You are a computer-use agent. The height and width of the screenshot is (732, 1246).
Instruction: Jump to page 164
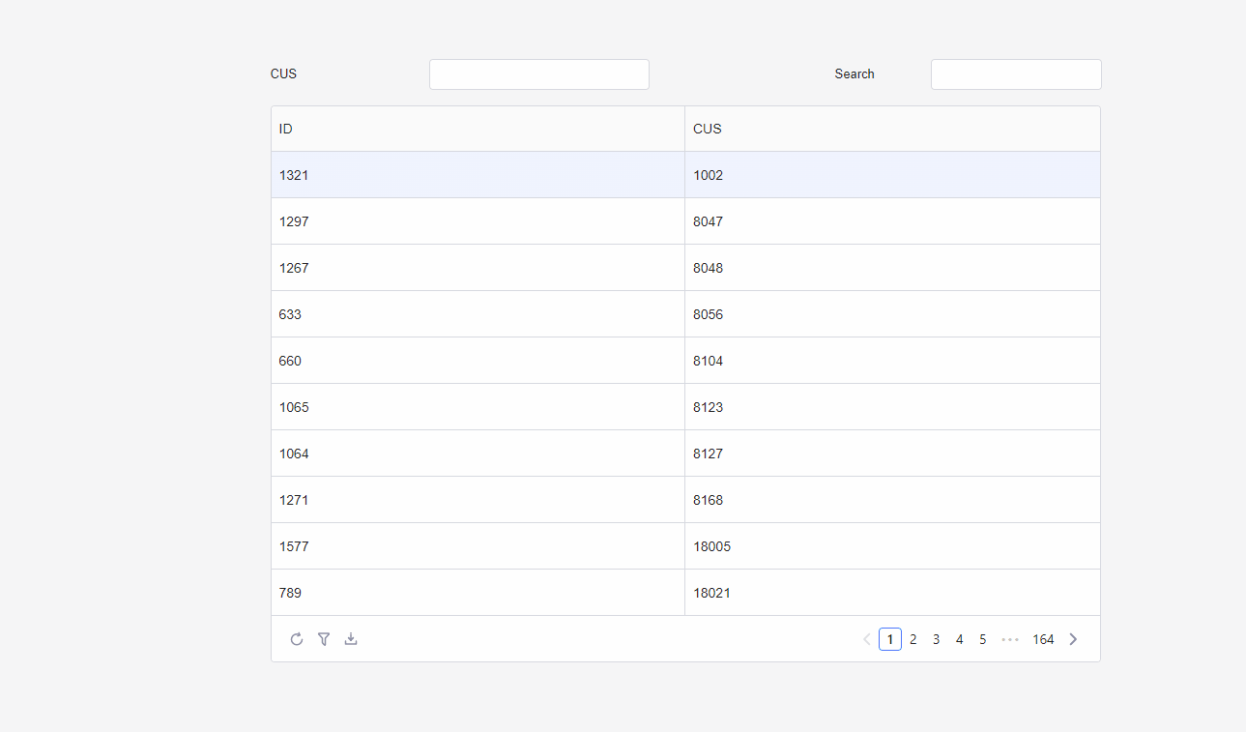1043,639
